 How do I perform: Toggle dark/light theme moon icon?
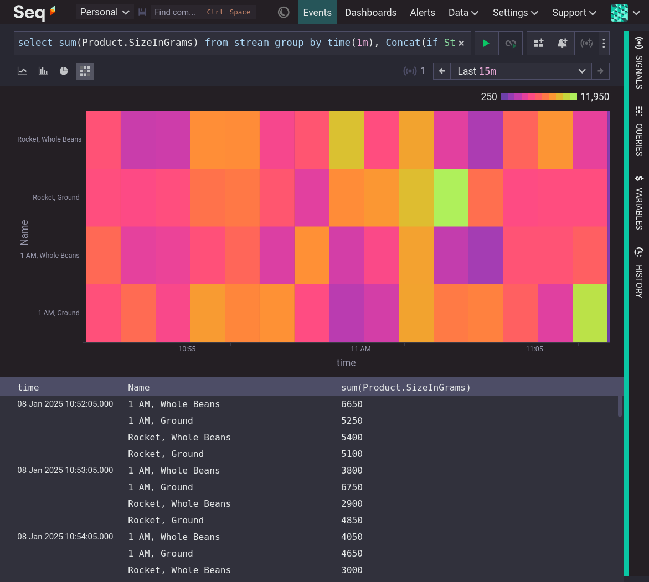point(284,12)
